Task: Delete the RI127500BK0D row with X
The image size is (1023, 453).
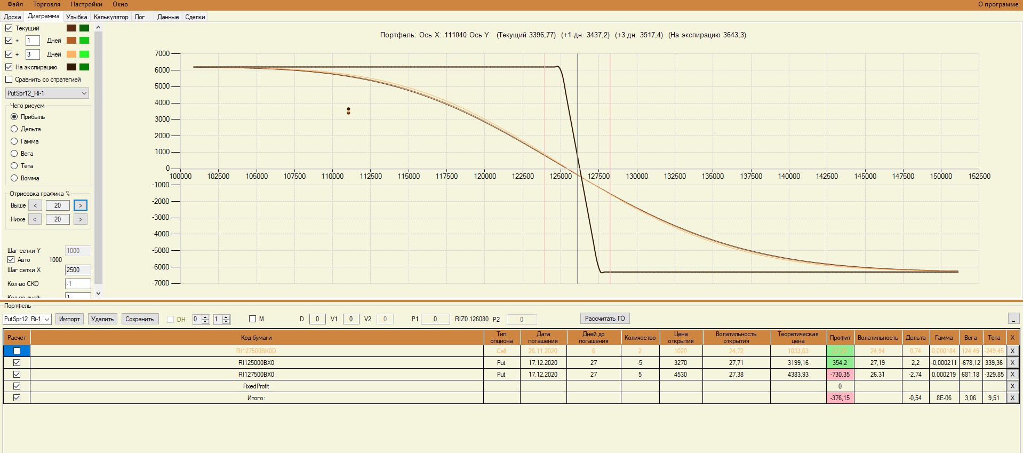Action: click(x=1012, y=351)
